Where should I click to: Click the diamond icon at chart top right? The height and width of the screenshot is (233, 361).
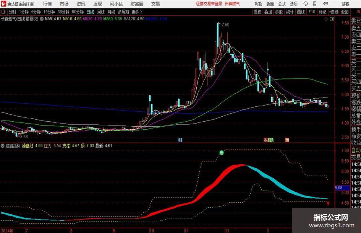click(x=326, y=19)
